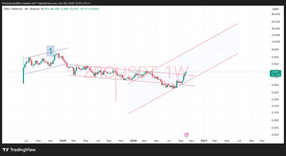Click the USDT currency label on price axis
This screenshot has width=286, height=156.
pyautogui.click(x=275, y=9)
